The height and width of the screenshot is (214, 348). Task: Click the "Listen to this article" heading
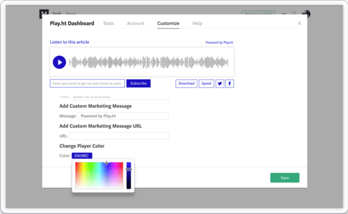coord(69,42)
